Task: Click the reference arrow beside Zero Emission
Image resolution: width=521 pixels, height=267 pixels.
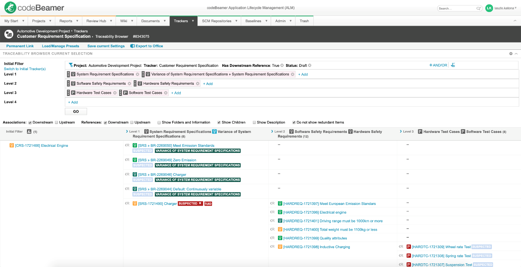Action: (x=127, y=160)
